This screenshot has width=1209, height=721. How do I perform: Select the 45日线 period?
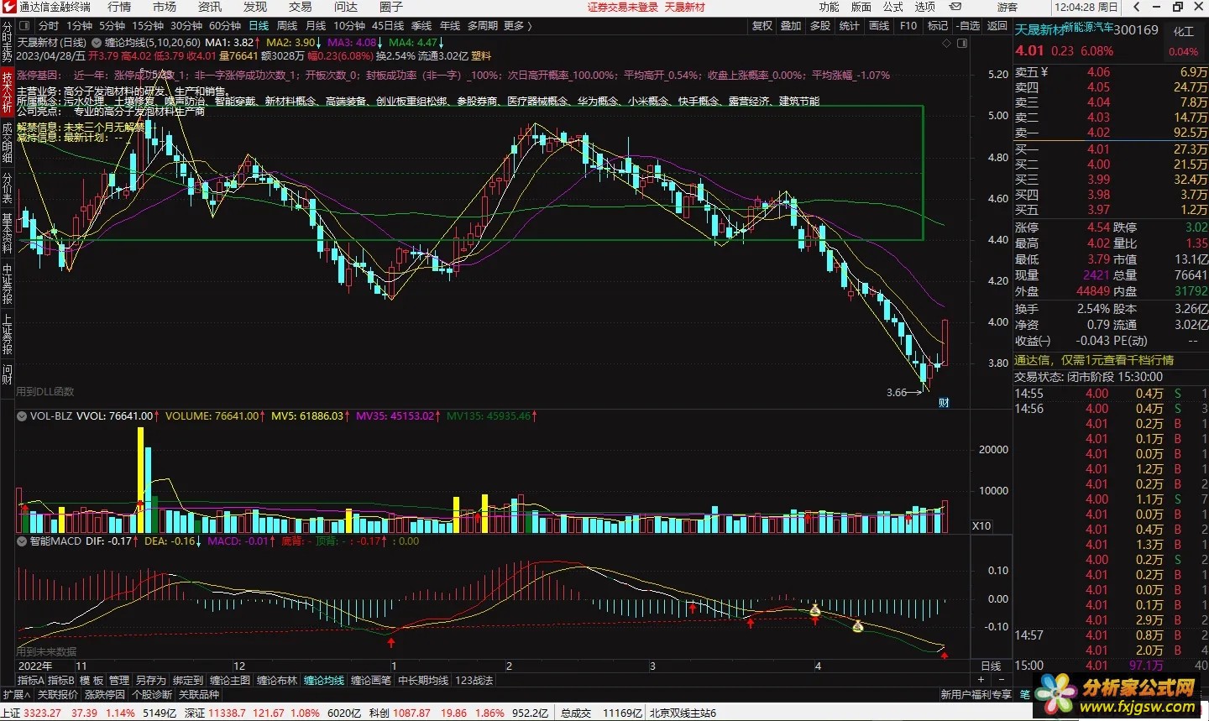388,26
